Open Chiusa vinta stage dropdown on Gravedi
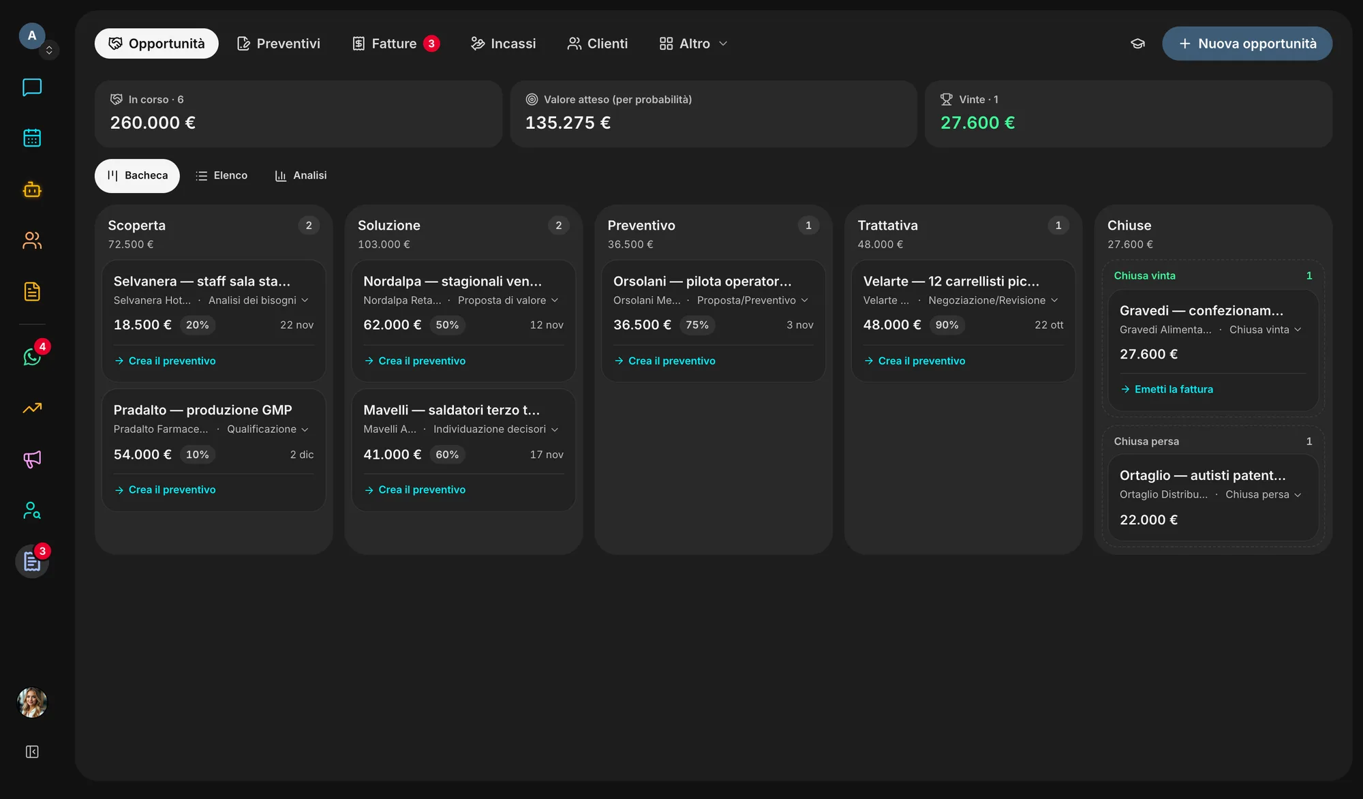Viewport: 1363px width, 799px height. pos(1266,329)
